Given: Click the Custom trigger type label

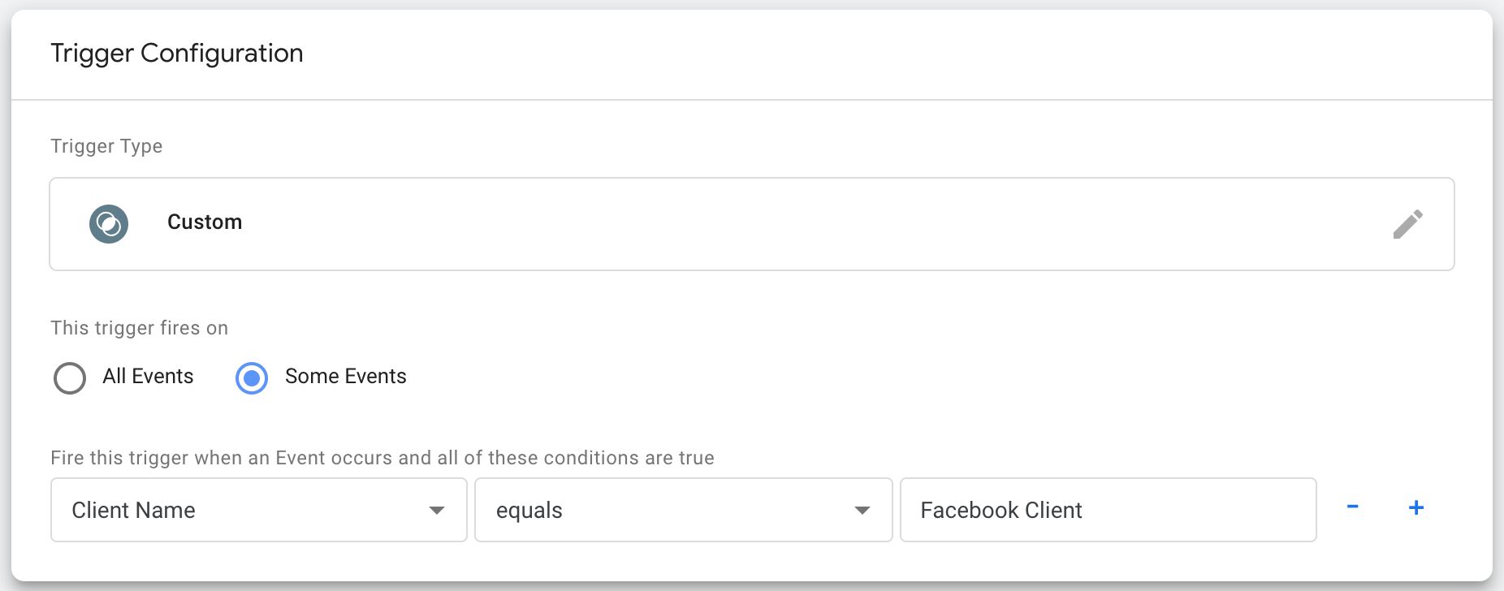Looking at the screenshot, I should pyautogui.click(x=205, y=222).
